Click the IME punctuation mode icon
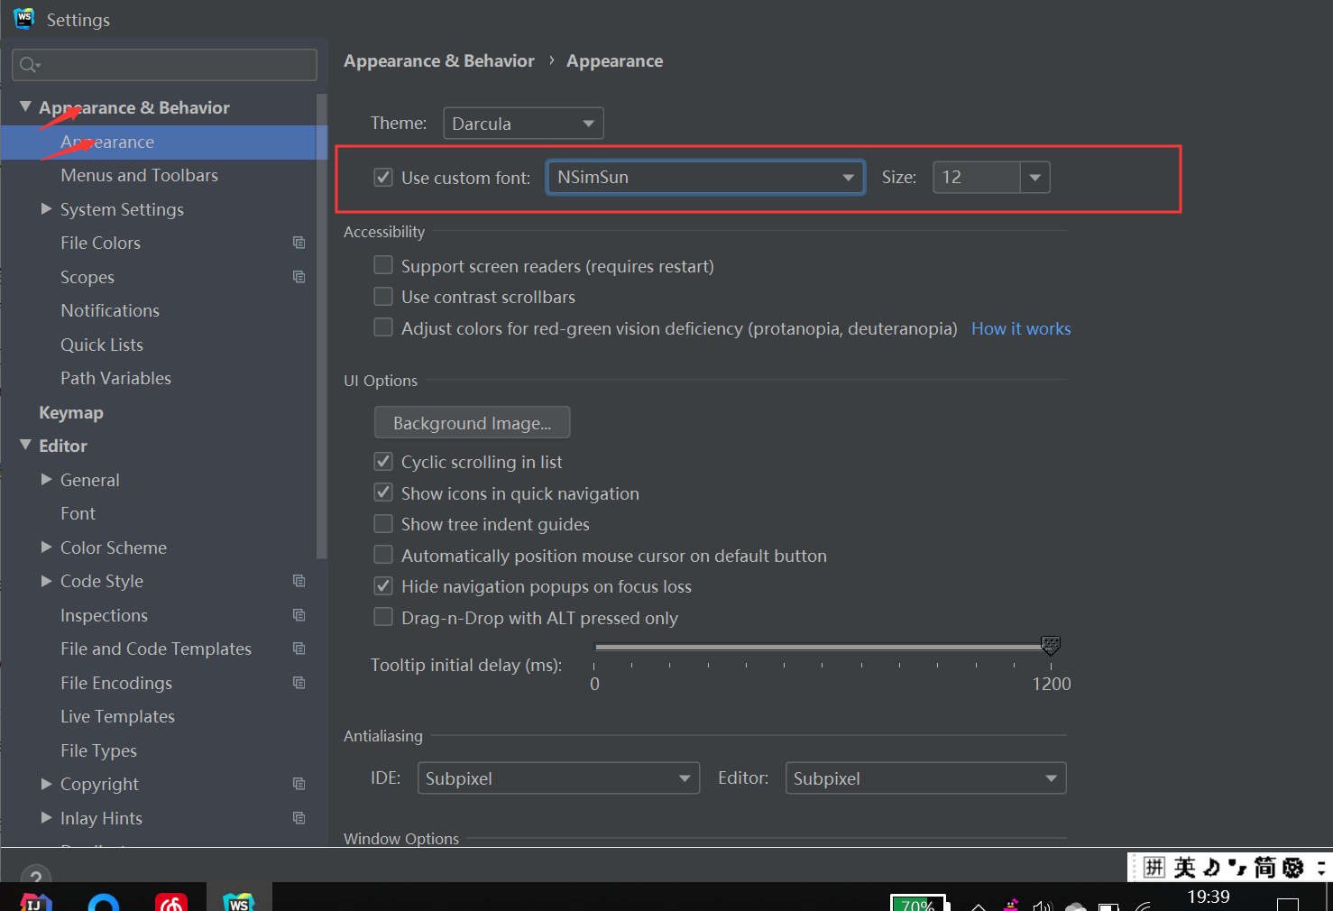 tap(1238, 869)
